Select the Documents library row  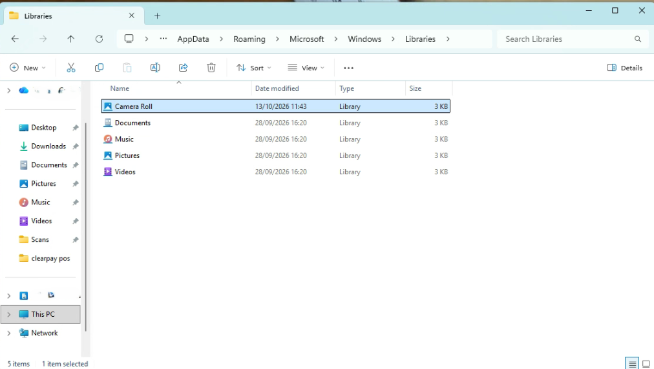coord(275,123)
